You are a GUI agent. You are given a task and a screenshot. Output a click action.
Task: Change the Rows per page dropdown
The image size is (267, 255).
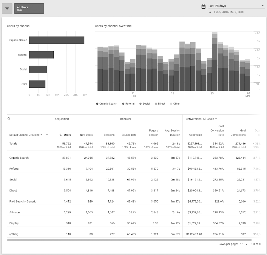(243, 244)
